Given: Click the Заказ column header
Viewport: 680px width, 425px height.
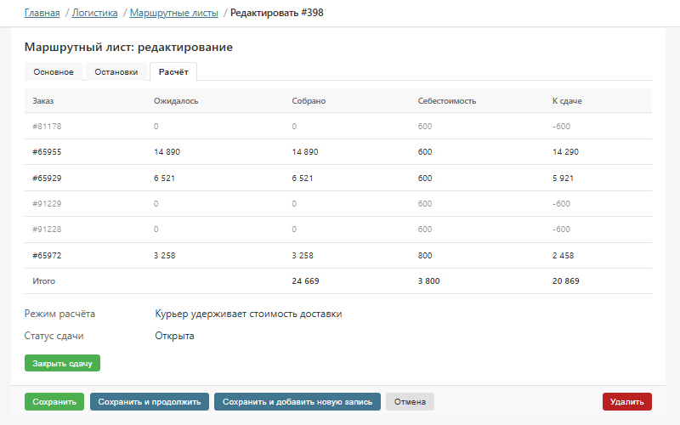Looking at the screenshot, I should 43,101.
